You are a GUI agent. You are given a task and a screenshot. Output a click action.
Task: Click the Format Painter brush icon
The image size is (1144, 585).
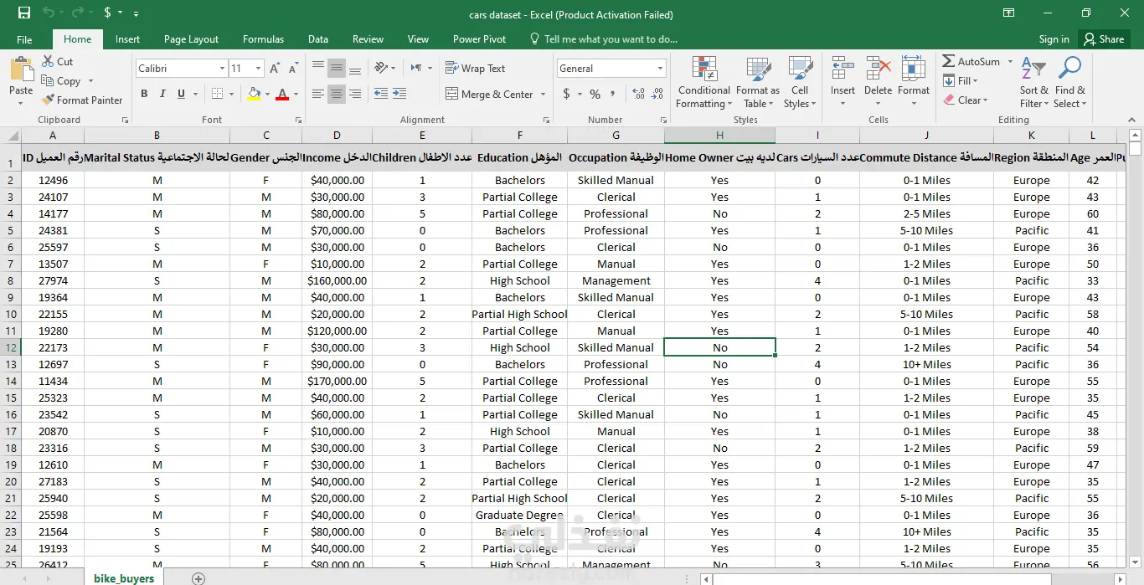point(49,100)
